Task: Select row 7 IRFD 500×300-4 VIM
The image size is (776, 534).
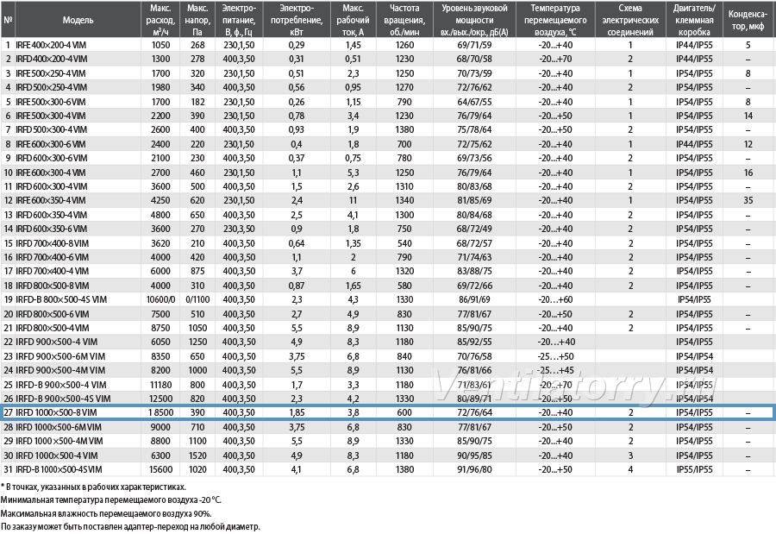Action: click(x=387, y=129)
